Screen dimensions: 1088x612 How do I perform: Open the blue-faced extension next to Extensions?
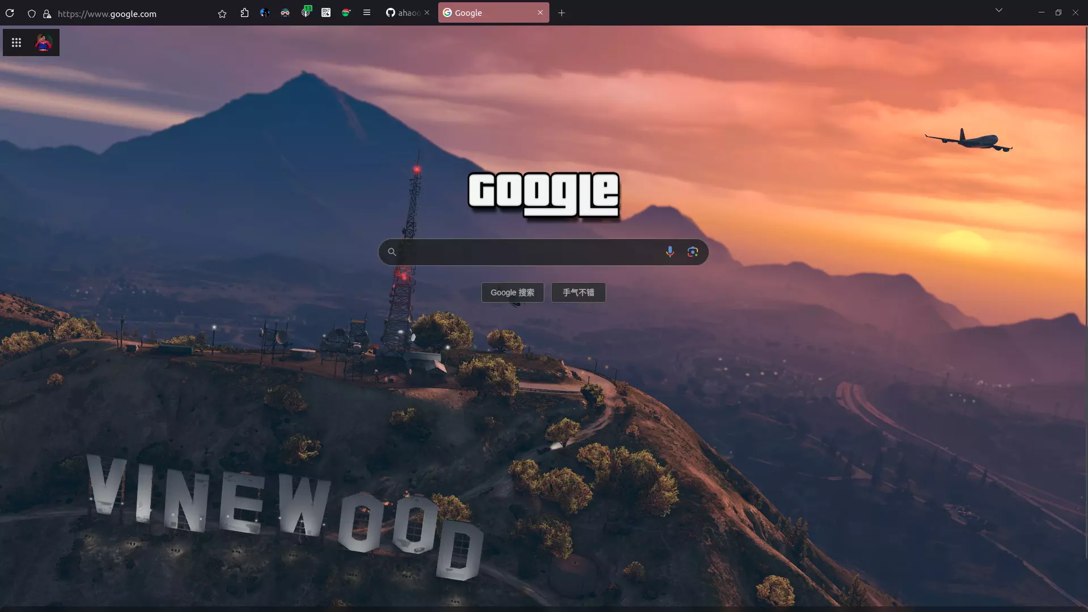click(265, 13)
